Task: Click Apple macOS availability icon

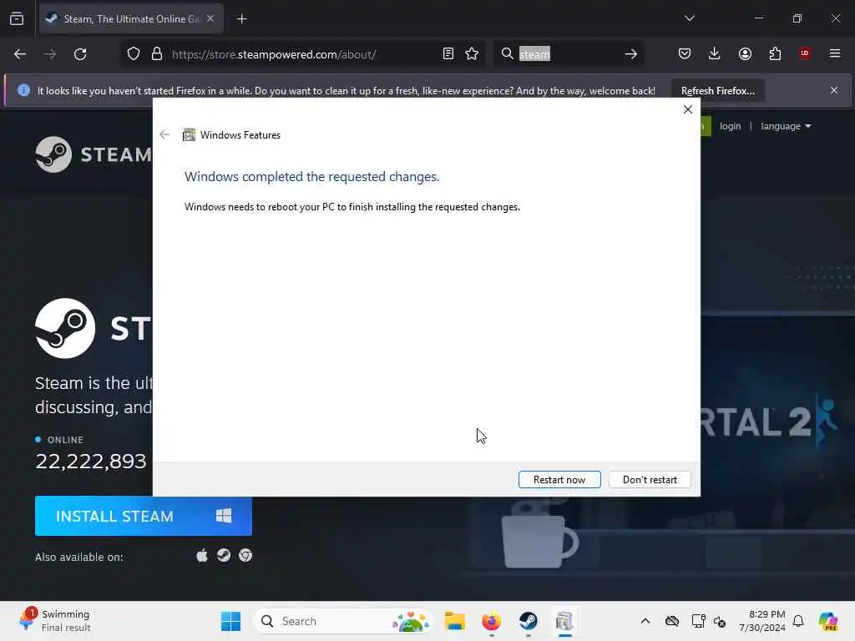Action: click(202, 555)
